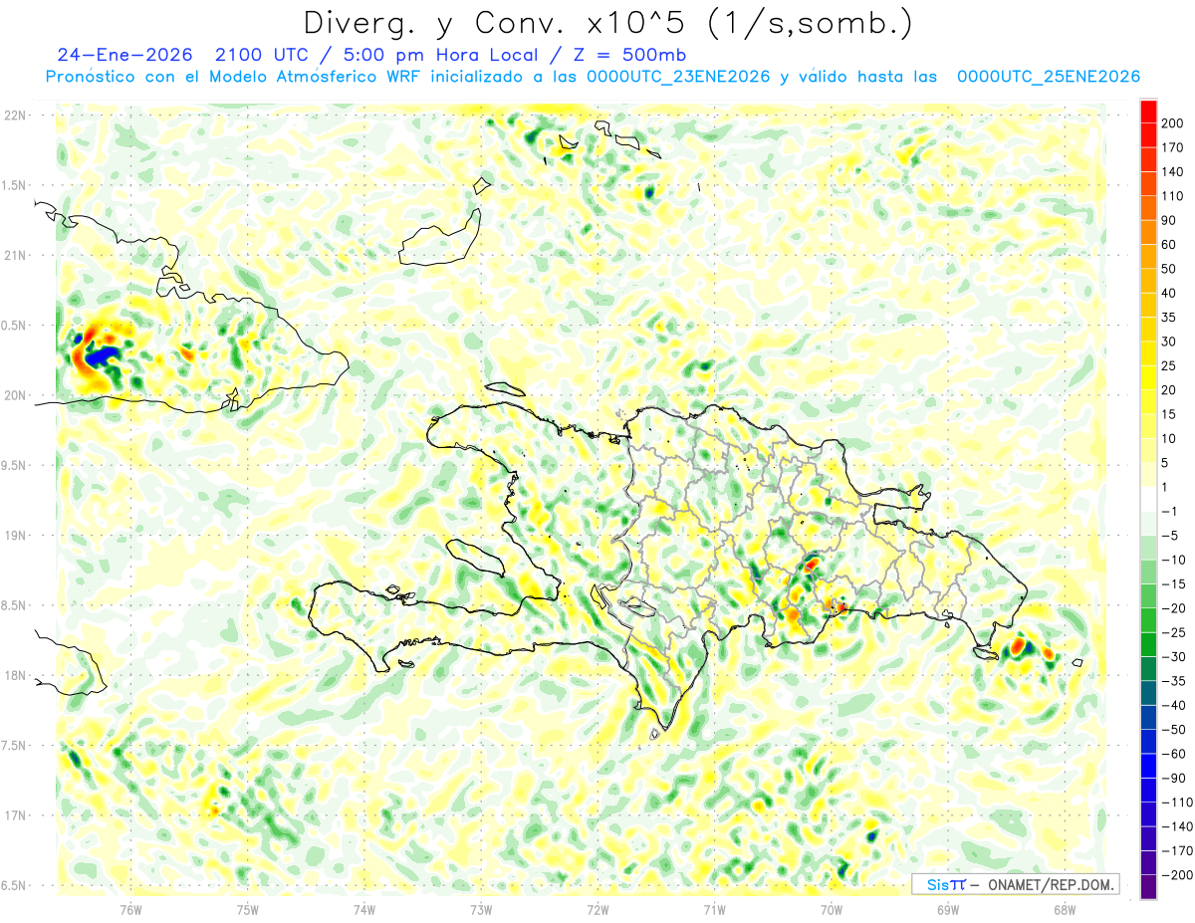Click the '21N' latitude label
1195x923 pixels.
pos(15,256)
